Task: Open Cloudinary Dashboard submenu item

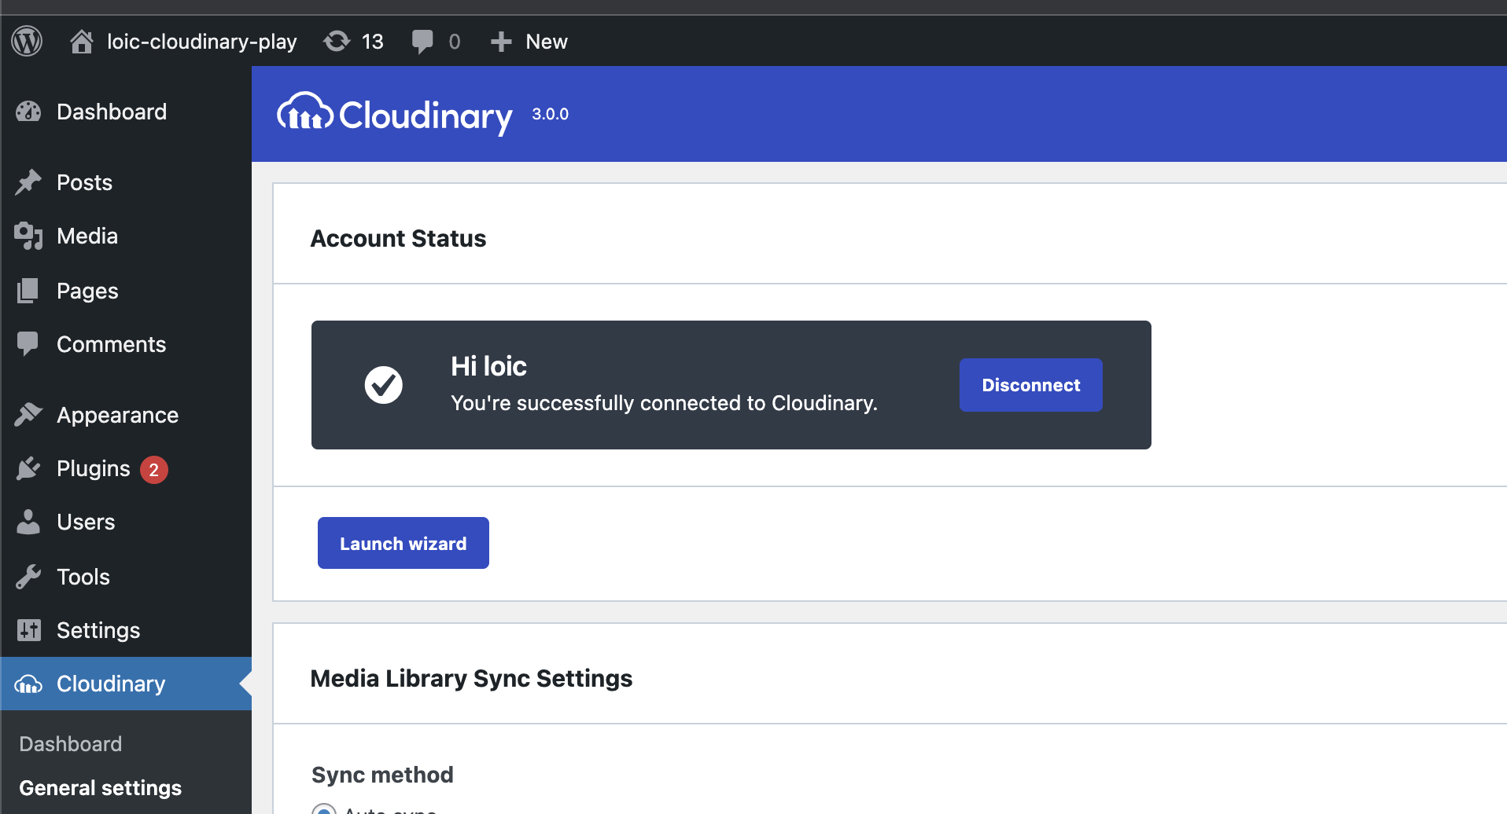Action: click(71, 744)
